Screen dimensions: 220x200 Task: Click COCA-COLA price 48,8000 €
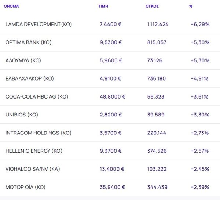[x=112, y=97]
